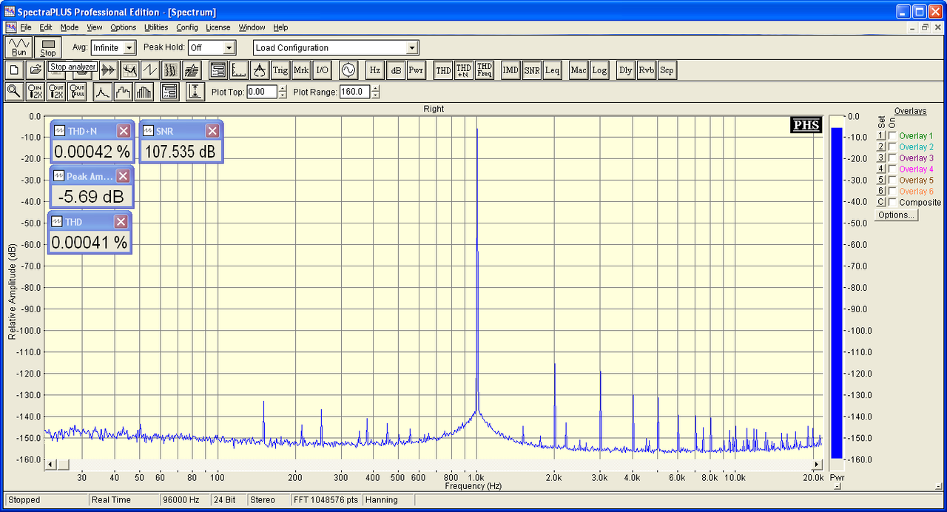The image size is (947, 512).
Task: Open the signal generator sine-wave icon
Action: point(348,70)
